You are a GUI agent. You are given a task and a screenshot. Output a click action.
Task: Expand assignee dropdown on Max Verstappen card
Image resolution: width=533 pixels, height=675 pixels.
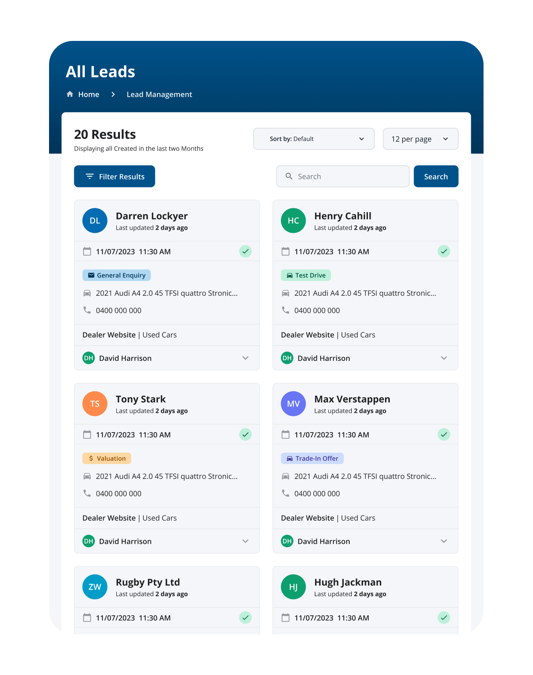coord(444,541)
